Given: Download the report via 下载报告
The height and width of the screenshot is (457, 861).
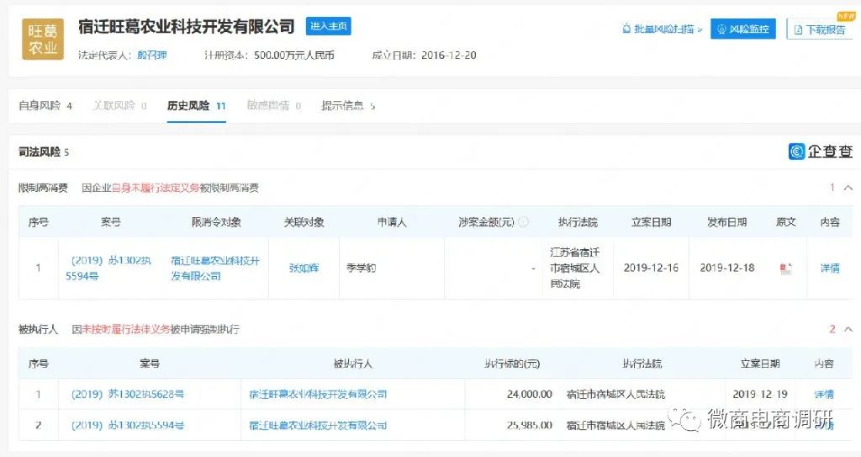Looking at the screenshot, I should point(819,29).
